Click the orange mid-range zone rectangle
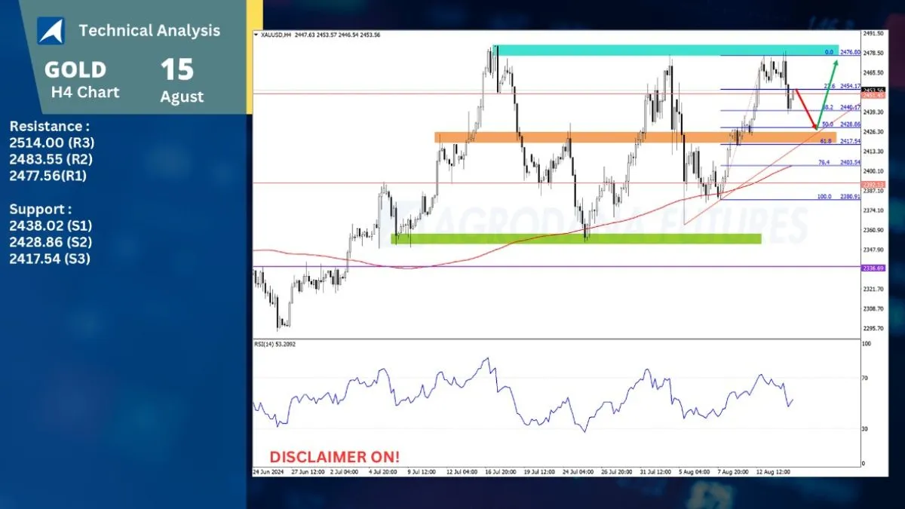This screenshot has width=905, height=509. pyautogui.click(x=635, y=137)
